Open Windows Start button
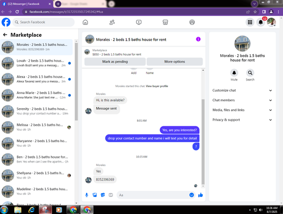This screenshot has width=283, height=214. tap(4, 209)
